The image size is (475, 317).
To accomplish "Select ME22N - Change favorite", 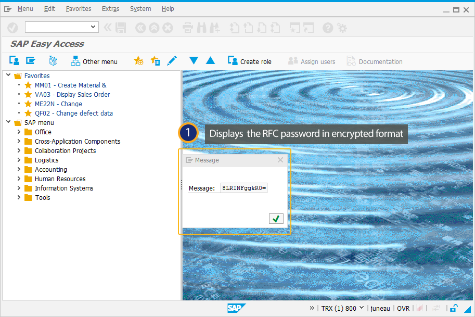I will [x=58, y=104].
